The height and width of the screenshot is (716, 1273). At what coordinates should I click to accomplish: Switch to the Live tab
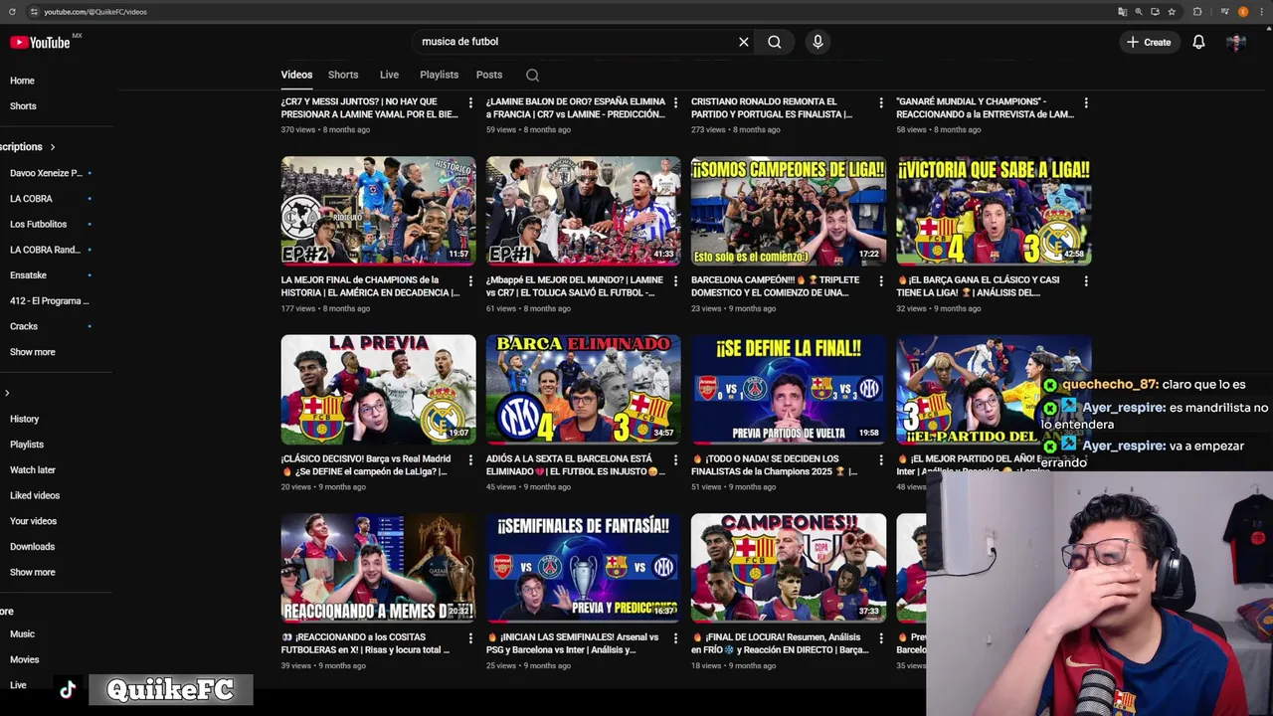tap(389, 75)
